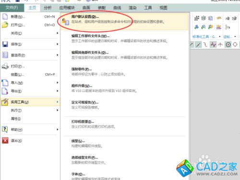Click the Save floppy disk icon
The width and height of the screenshot is (240, 180).
[x=5, y=44]
